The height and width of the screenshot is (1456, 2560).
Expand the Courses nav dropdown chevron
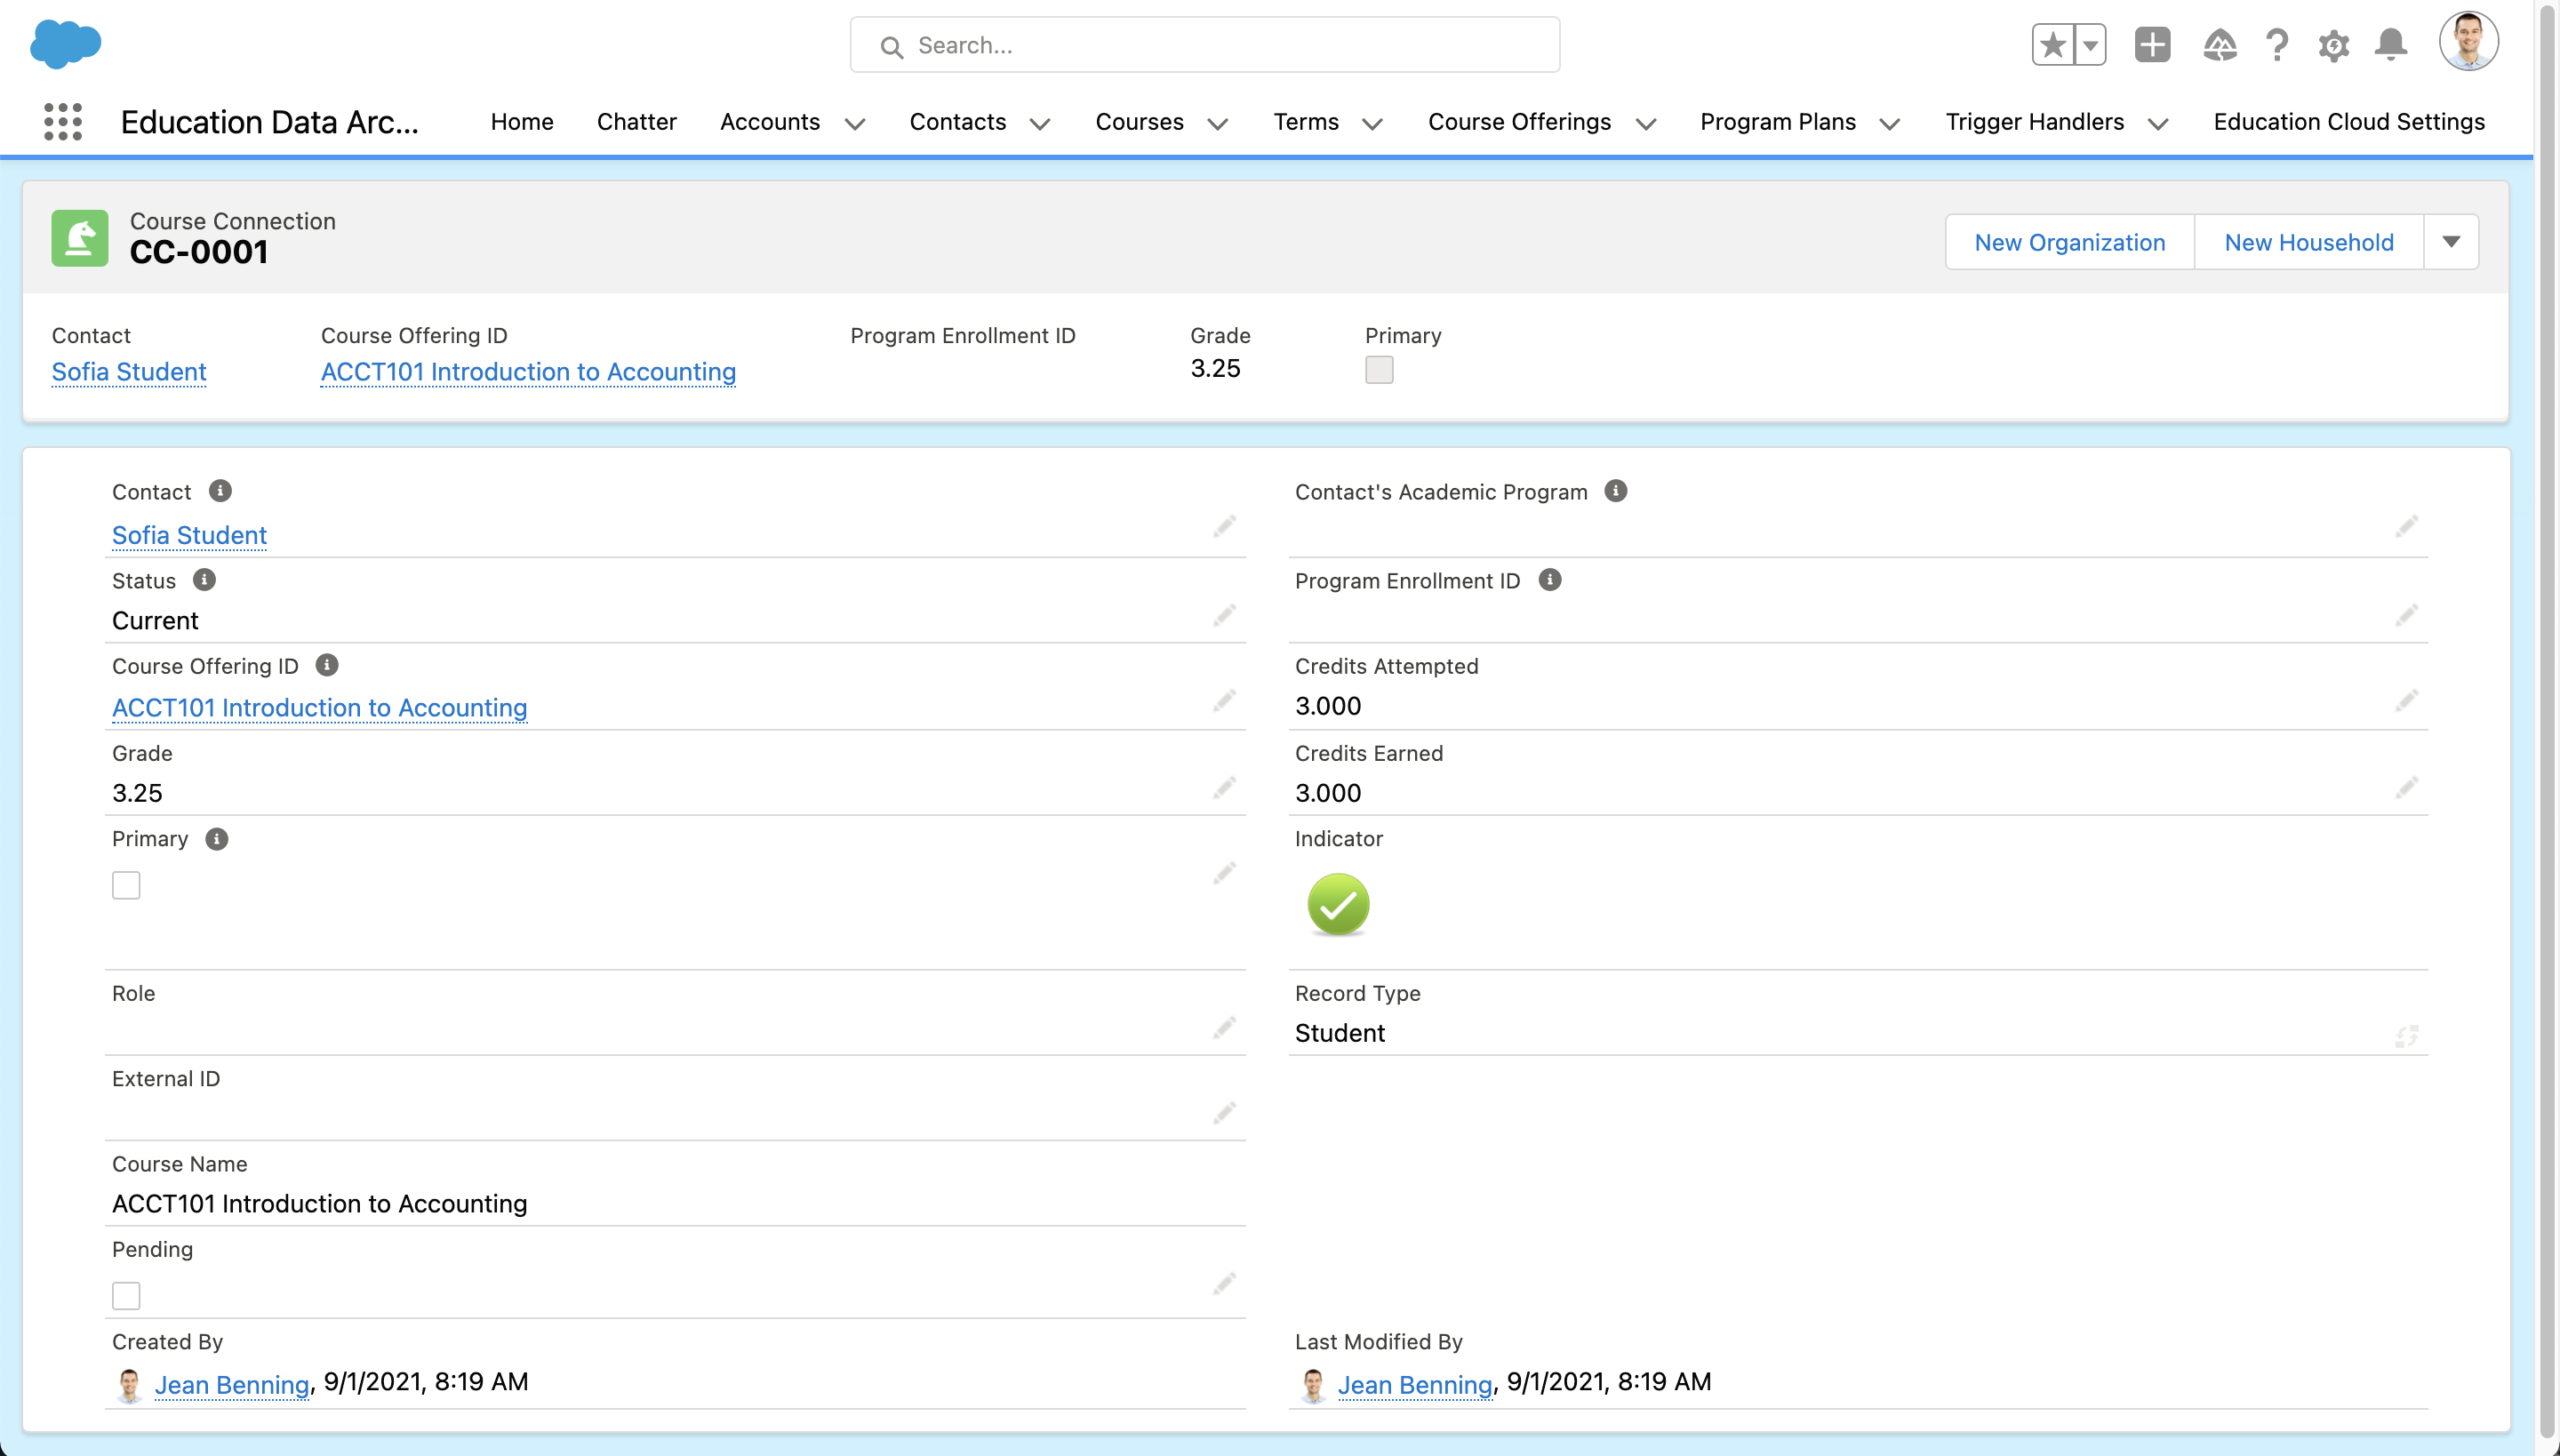coord(1217,124)
